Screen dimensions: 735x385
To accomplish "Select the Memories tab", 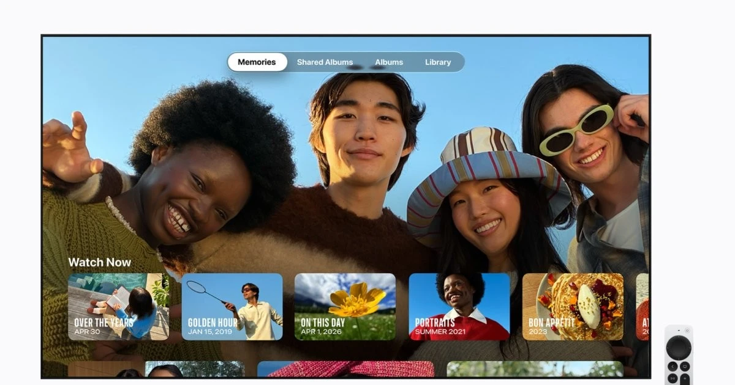I will tap(257, 62).
